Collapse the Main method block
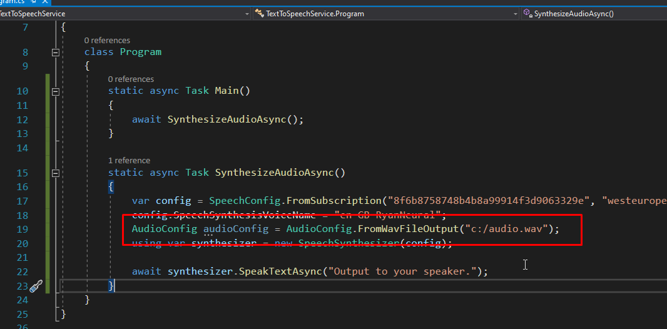Screen dimensions: 667x329 pyautogui.click(x=56, y=91)
